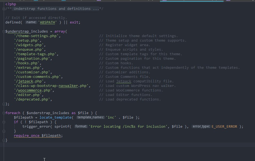
Task: Click the '/enqueue.php' string
Action: click(29, 50)
